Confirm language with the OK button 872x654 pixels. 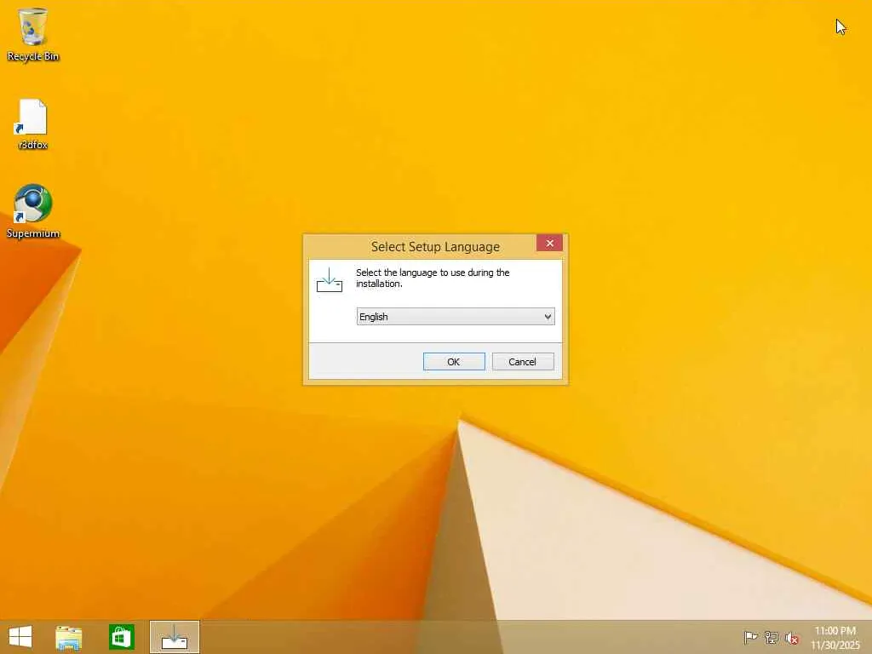point(454,361)
